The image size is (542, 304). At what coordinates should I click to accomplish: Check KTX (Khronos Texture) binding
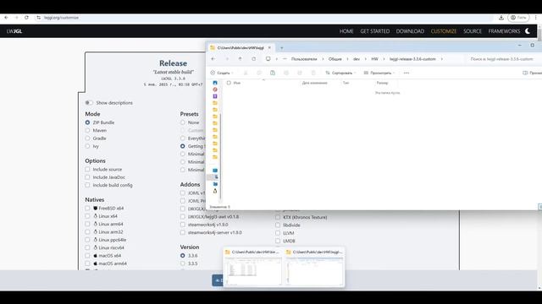click(278, 217)
